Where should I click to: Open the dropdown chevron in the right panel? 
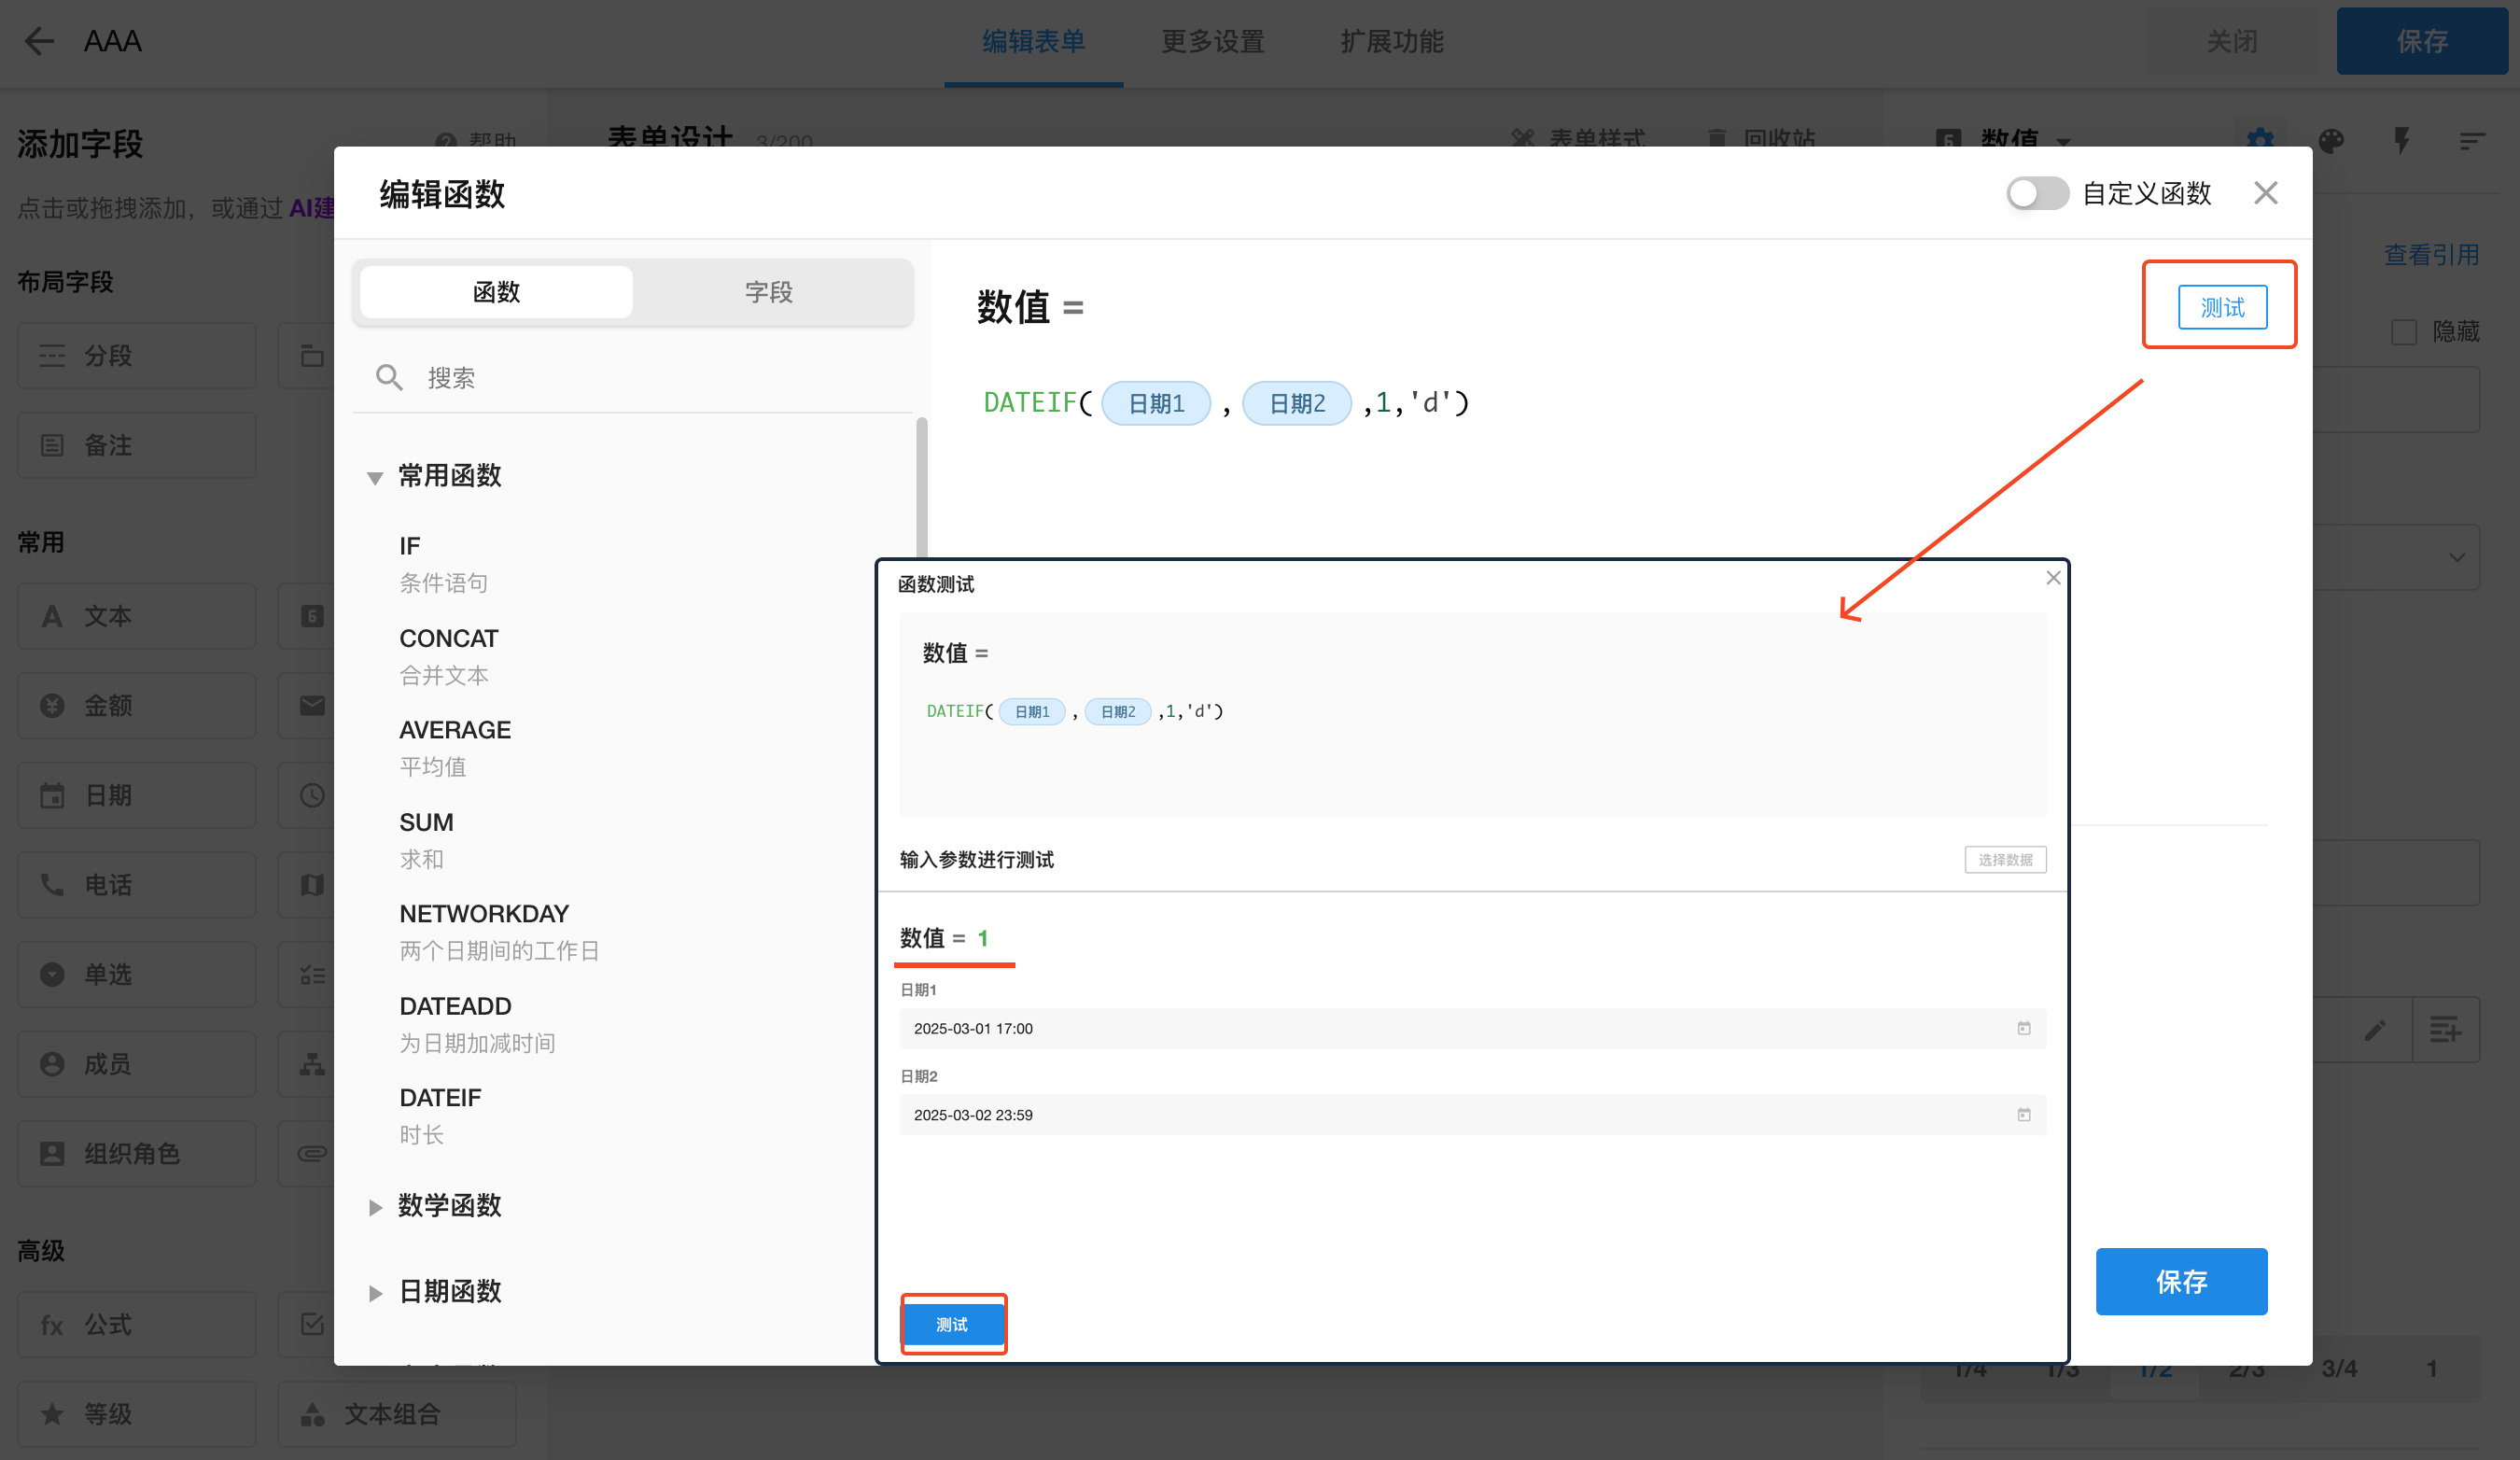2456,557
